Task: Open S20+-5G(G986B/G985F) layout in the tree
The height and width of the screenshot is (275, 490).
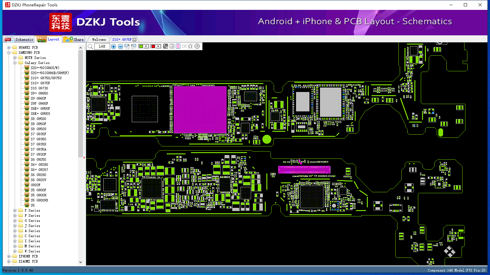Action: (50, 73)
